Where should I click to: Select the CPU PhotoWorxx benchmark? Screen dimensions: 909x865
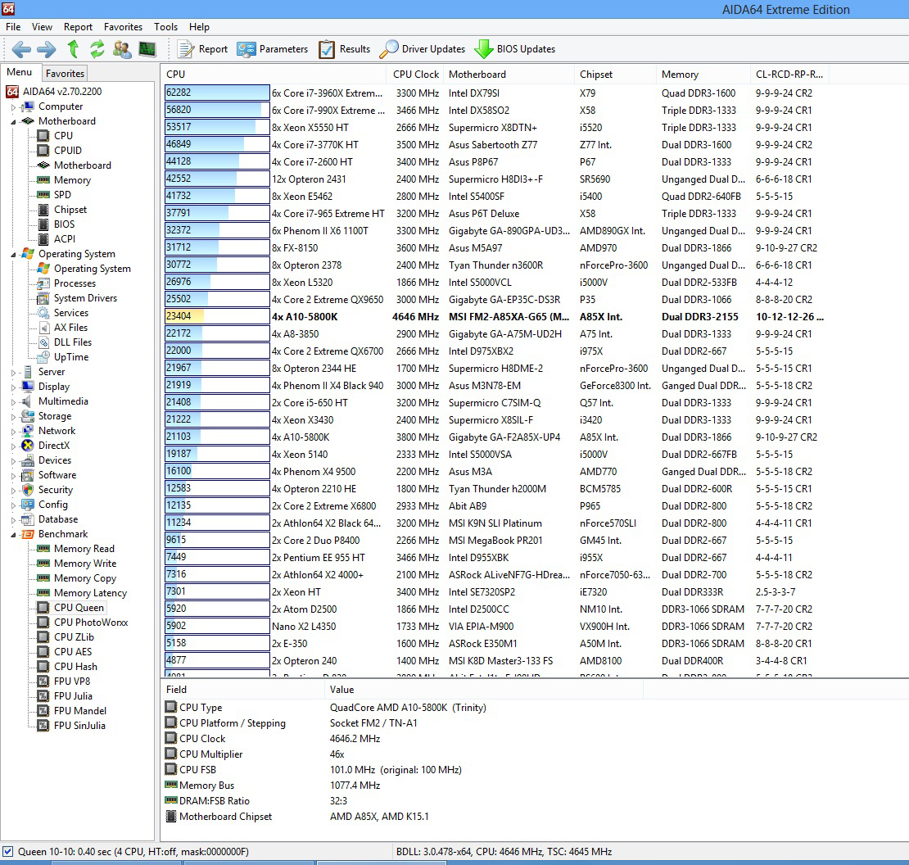point(91,623)
